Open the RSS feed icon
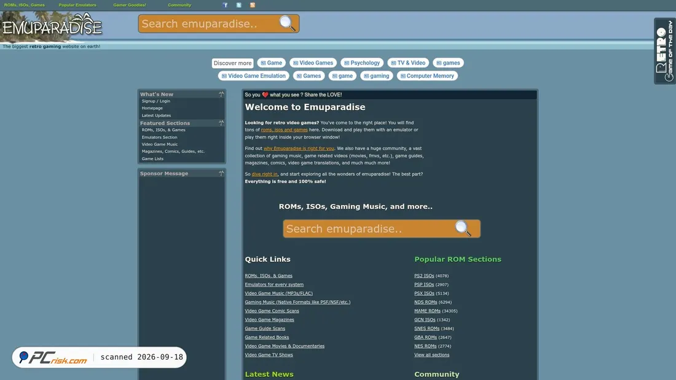The width and height of the screenshot is (676, 380). (x=253, y=5)
